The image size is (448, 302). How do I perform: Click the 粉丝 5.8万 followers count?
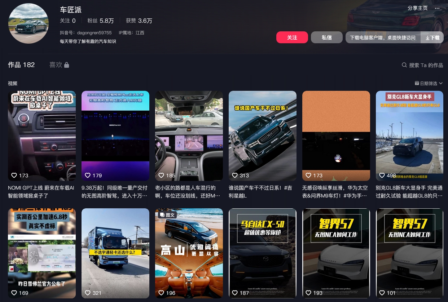tap(101, 21)
